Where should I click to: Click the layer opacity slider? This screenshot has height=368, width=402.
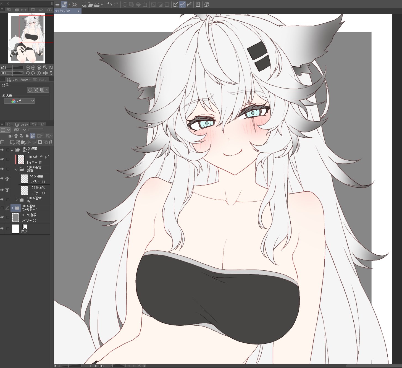tap(36, 130)
